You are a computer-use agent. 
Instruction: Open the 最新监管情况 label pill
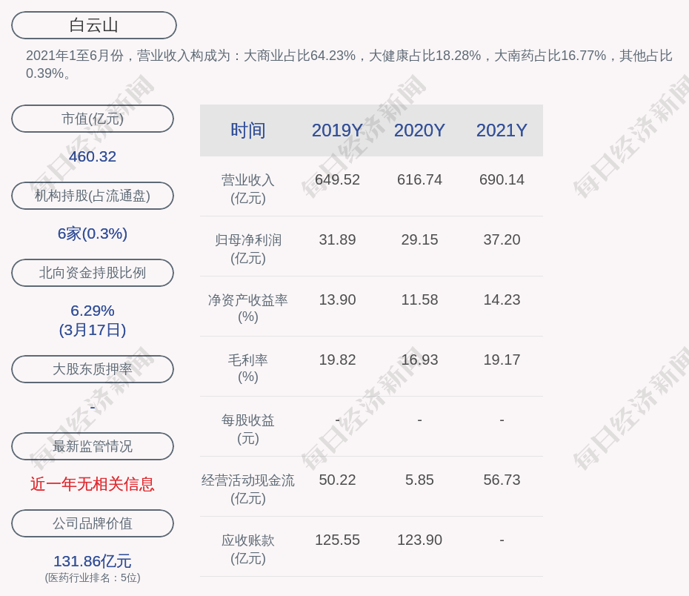point(93,446)
